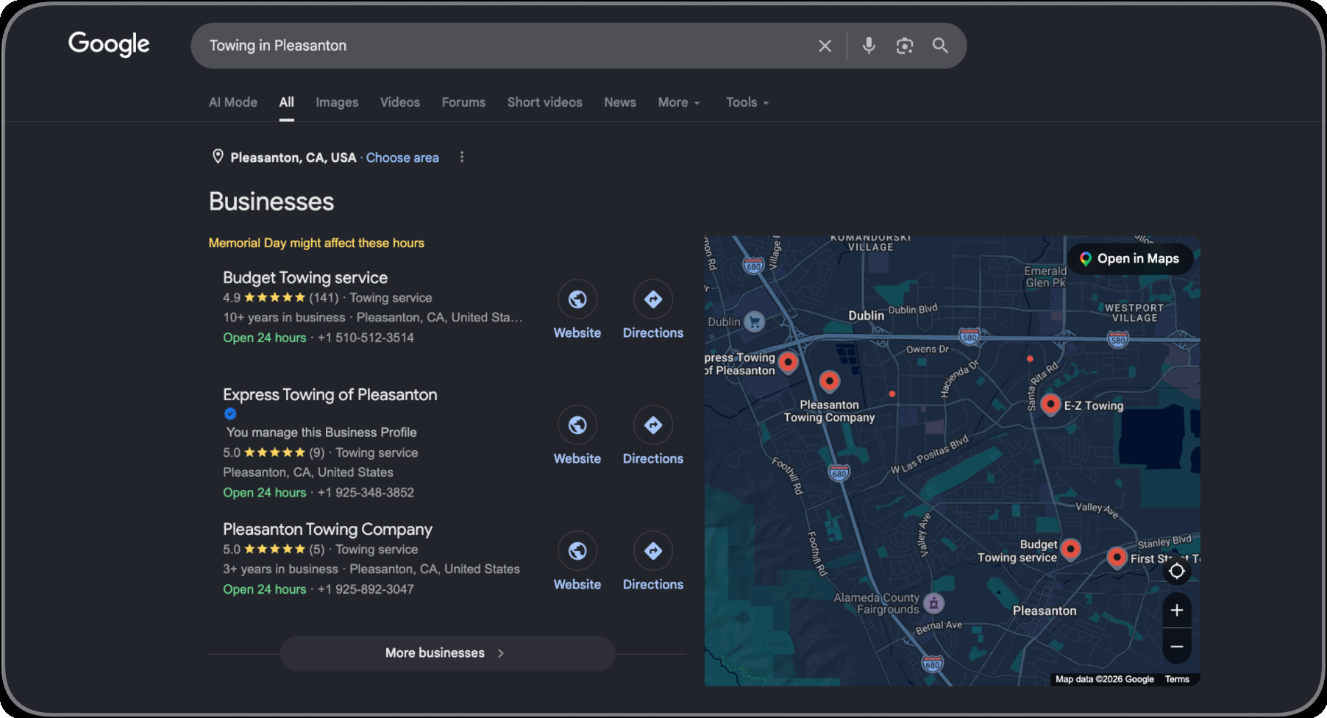Get directions icon for Pleasanton Towing Company
The width and height of the screenshot is (1327, 718).
[x=653, y=551]
